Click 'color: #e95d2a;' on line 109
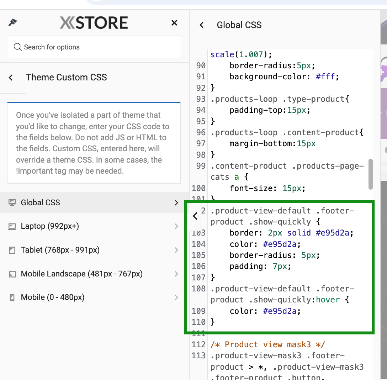This screenshot has width=387, height=380. 265,311
